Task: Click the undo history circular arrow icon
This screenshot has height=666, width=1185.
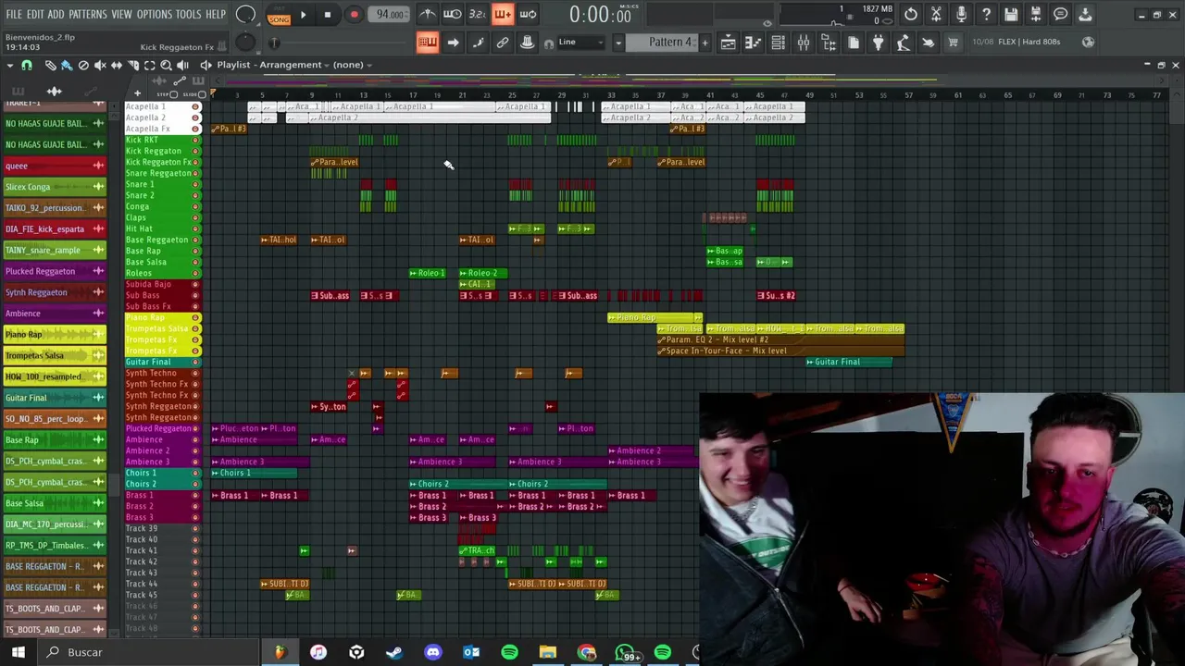Action: click(x=911, y=14)
